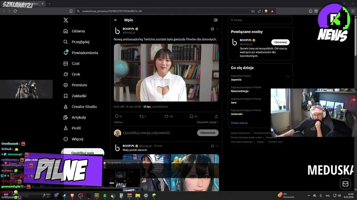Open Steam from the taskbar
Image resolution: width=357 pixels, height=200 pixels.
(64, 196)
